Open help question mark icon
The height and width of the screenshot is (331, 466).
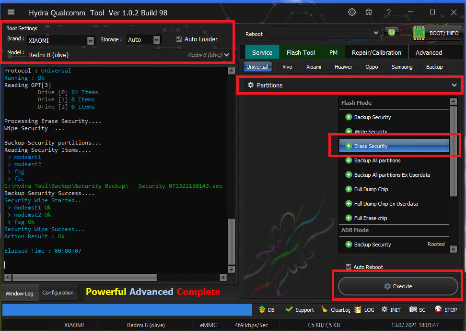(388, 12)
